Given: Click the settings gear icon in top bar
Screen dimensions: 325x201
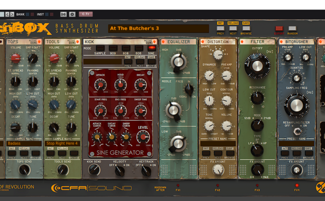Looking at the screenshot, I should (x=72, y=14).
